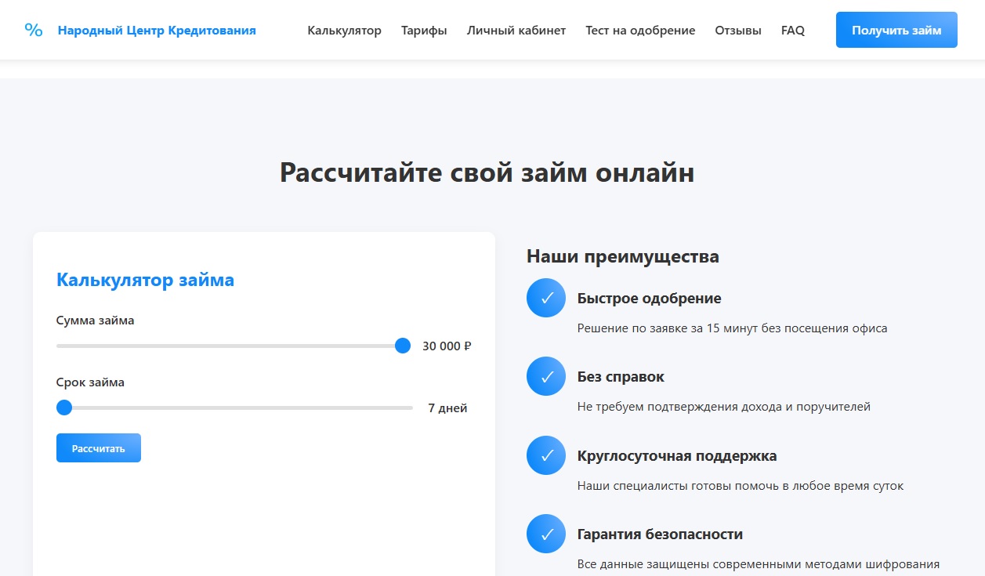Click the Быстрое одобрение heading
985x576 pixels.
[x=649, y=299]
